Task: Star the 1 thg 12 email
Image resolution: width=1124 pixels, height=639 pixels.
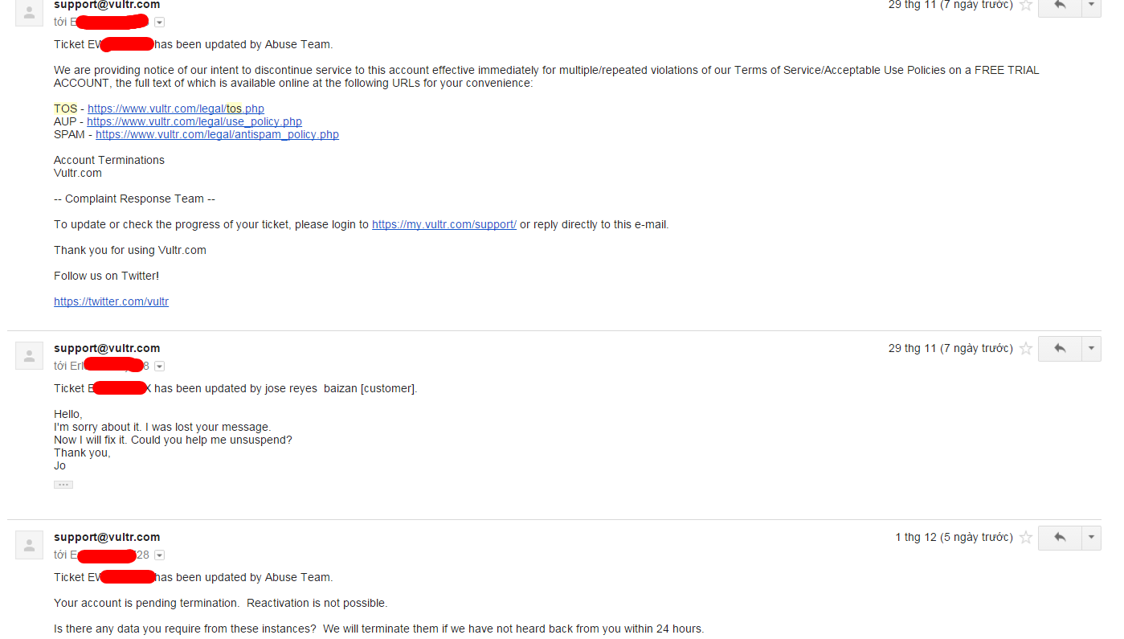Action: (x=1026, y=538)
